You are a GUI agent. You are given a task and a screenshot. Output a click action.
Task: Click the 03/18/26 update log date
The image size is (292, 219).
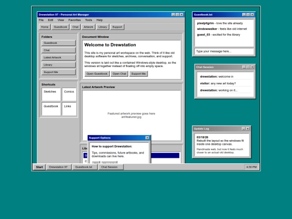coord(202,137)
